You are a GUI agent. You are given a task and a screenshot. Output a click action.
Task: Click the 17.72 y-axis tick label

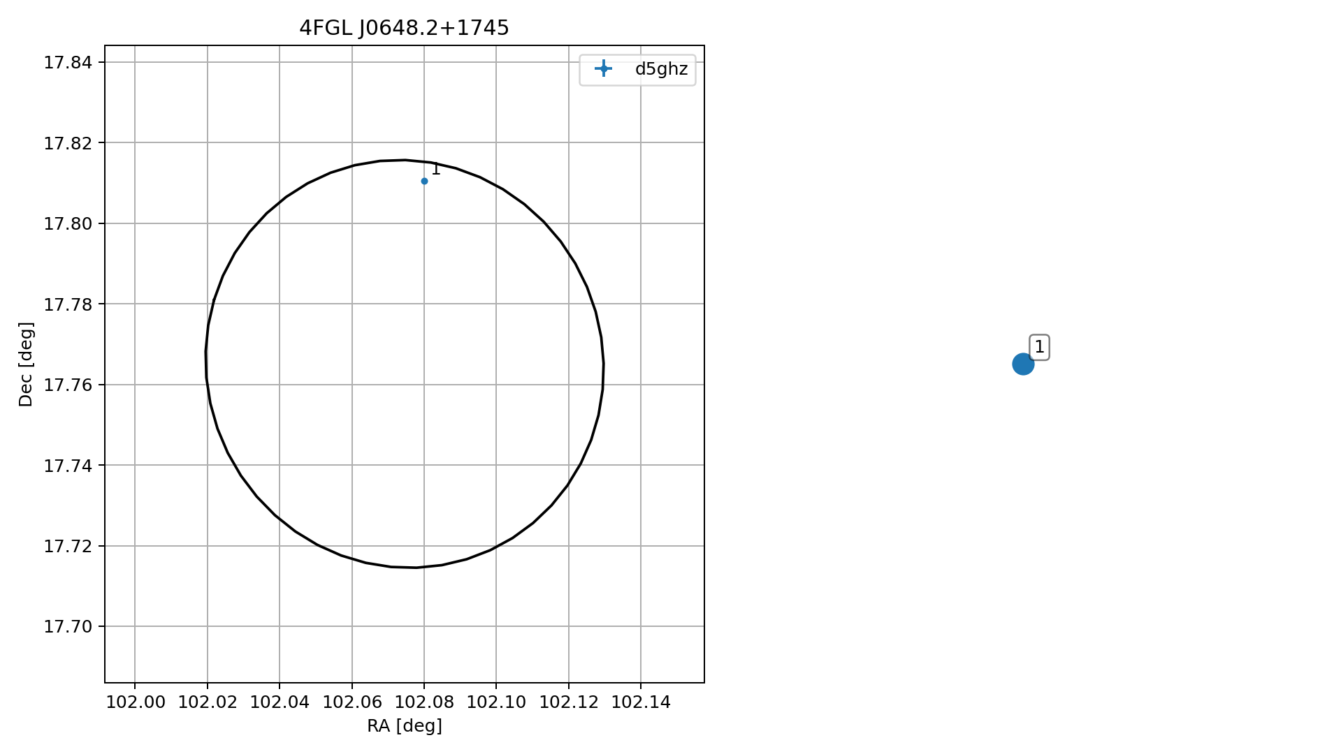coord(68,547)
